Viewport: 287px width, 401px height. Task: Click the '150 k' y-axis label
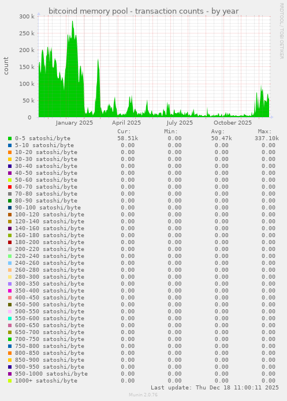click(27, 67)
